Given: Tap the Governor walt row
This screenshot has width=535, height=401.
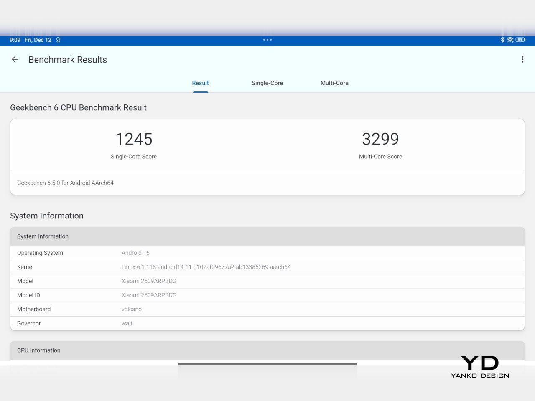Looking at the screenshot, I should click(267, 323).
